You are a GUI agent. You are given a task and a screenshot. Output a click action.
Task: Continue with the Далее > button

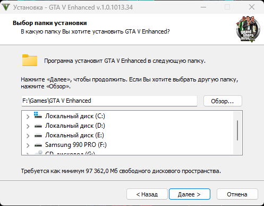[x=190, y=194]
